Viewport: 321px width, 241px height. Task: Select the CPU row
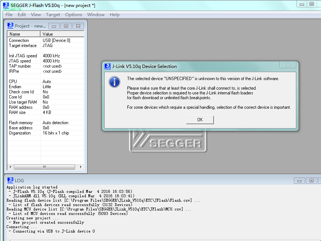tap(46, 82)
